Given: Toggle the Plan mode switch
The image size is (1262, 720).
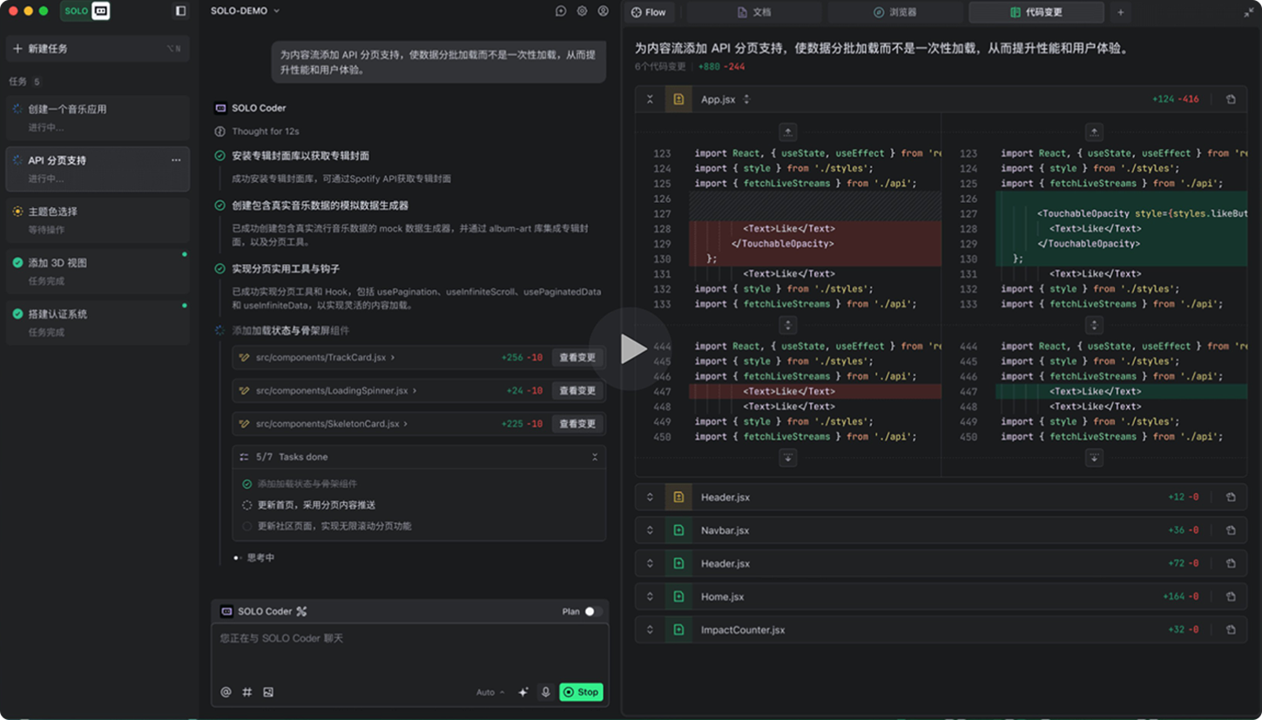Looking at the screenshot, I should (x=592, y=611).
